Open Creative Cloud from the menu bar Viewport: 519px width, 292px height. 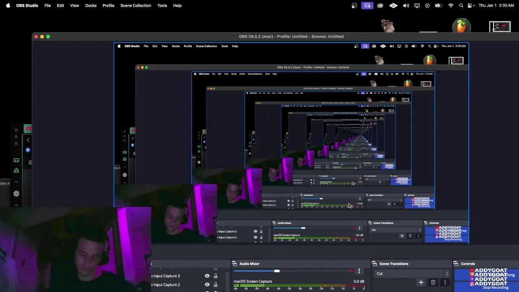pyautogui.click(x=380, y=6)
